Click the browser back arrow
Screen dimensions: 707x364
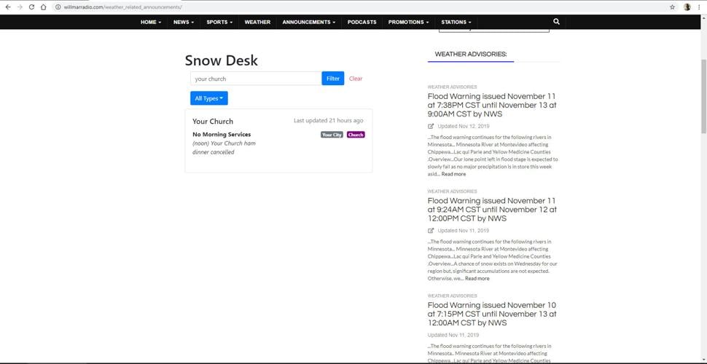click(x=7, y=7)
